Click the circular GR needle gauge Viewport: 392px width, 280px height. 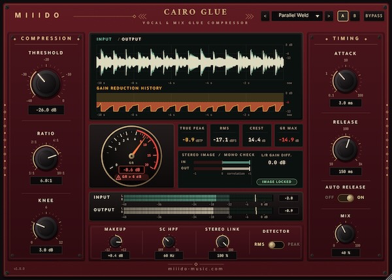pyautogui.click(x=131, y=156)
